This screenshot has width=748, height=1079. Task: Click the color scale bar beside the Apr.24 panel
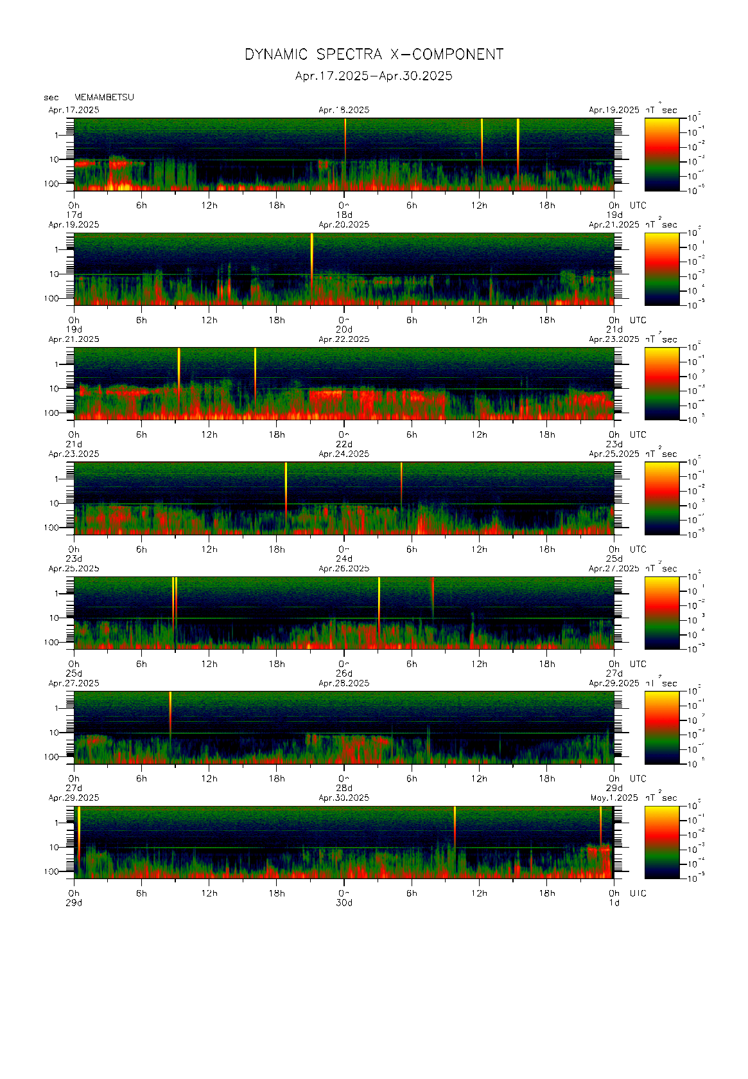[x=662, y=498]
